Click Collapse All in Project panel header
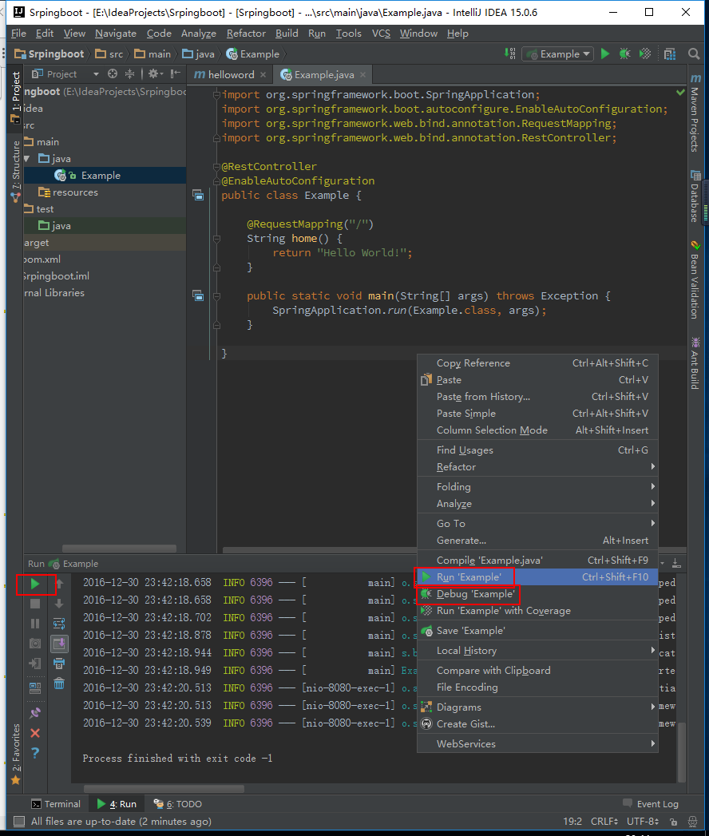Viewport: 709px width, 836px height. (x=129, y=73)
